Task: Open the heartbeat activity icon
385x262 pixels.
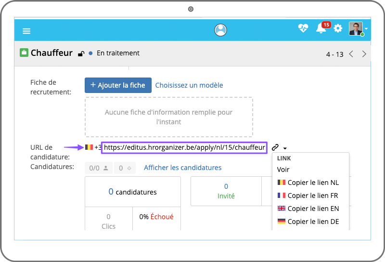Action: click(x=303, y=29)
